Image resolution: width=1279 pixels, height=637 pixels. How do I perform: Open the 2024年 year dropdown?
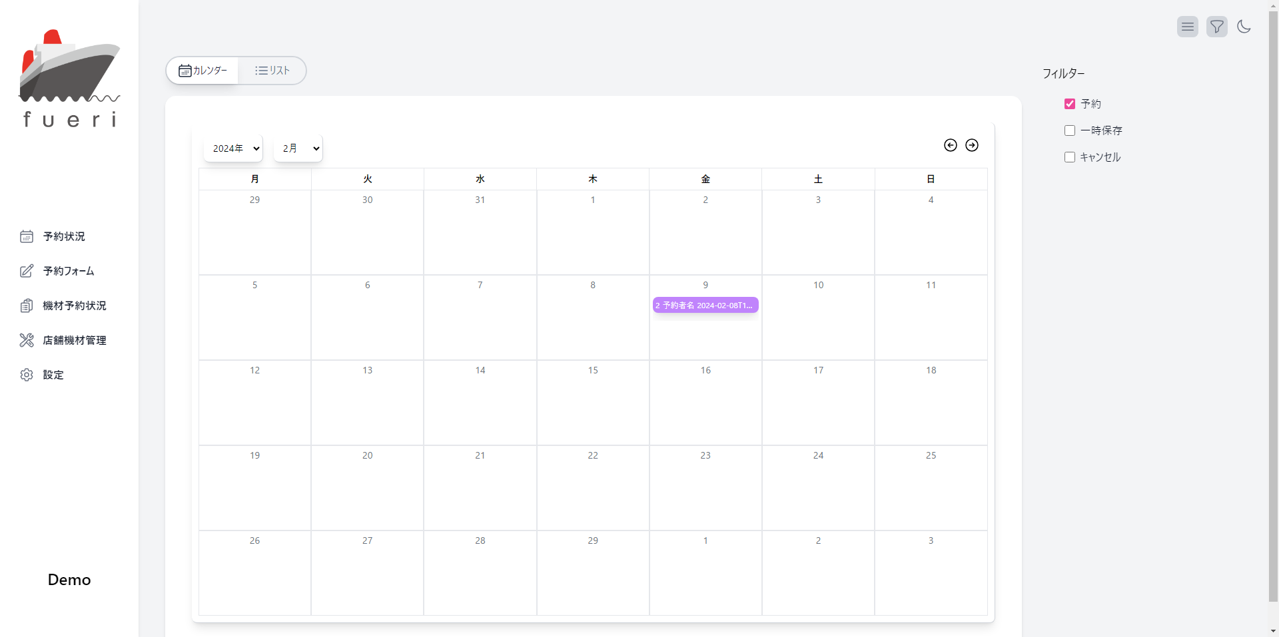tap(233, 148)
